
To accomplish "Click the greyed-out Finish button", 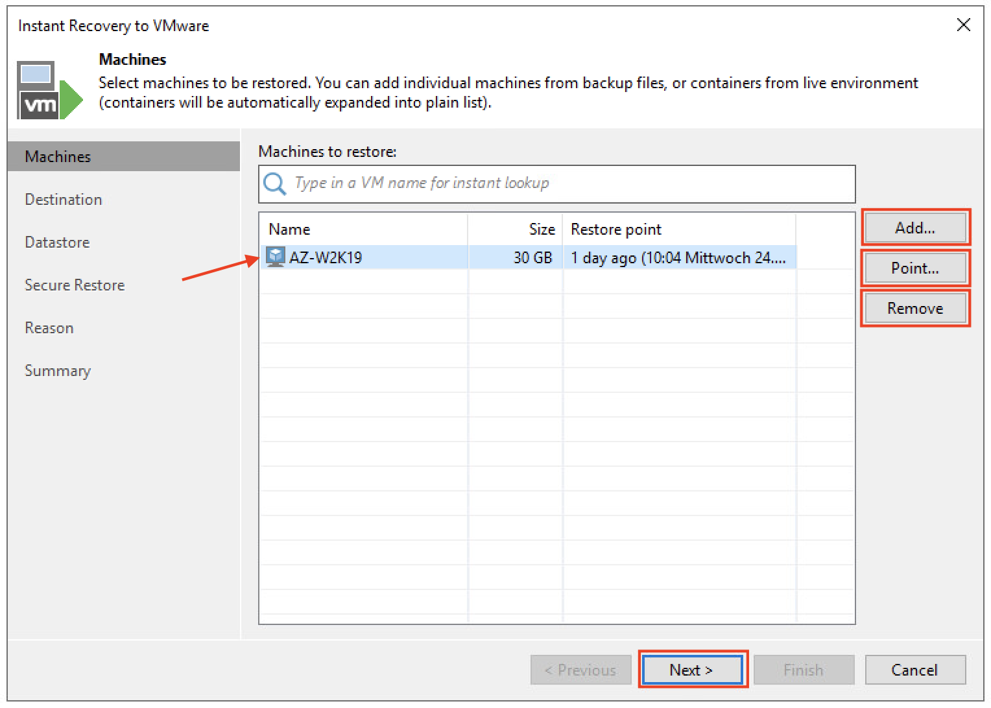I will [x=804, y=670].
